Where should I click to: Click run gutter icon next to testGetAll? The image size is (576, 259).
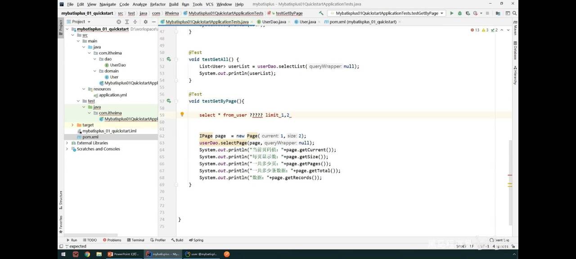point(169,59)
